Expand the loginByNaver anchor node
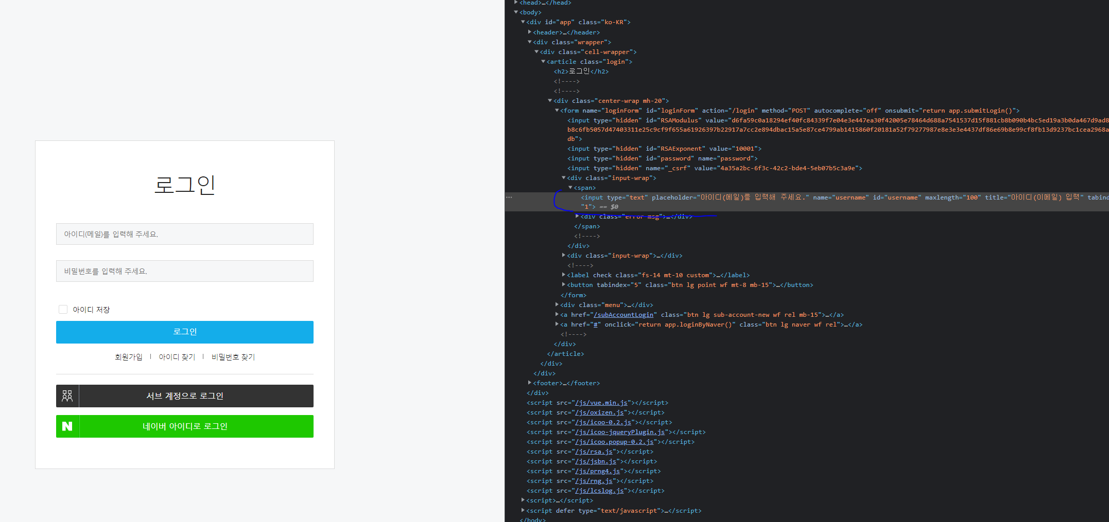 point(557,324)
